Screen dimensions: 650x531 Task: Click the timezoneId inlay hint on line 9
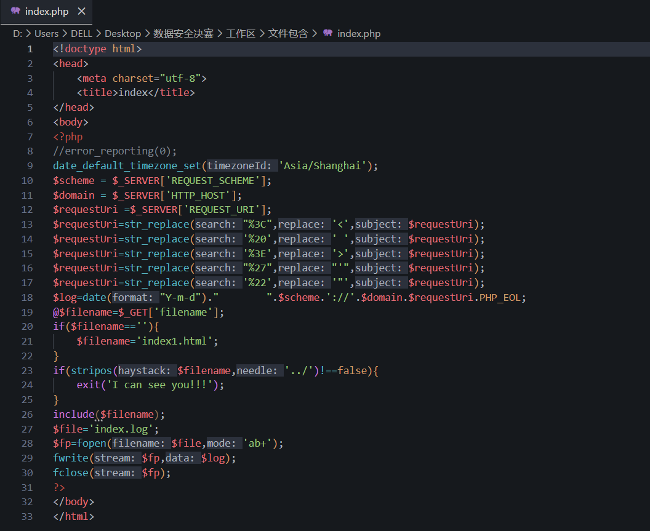[241, 166]
